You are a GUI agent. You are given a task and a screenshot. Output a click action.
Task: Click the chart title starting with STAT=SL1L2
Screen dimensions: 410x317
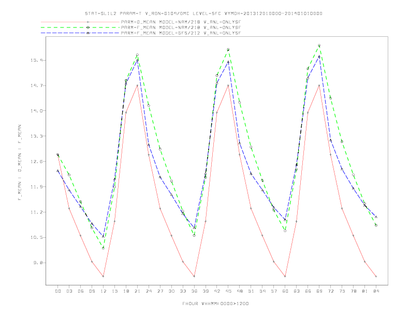point(203,13)
